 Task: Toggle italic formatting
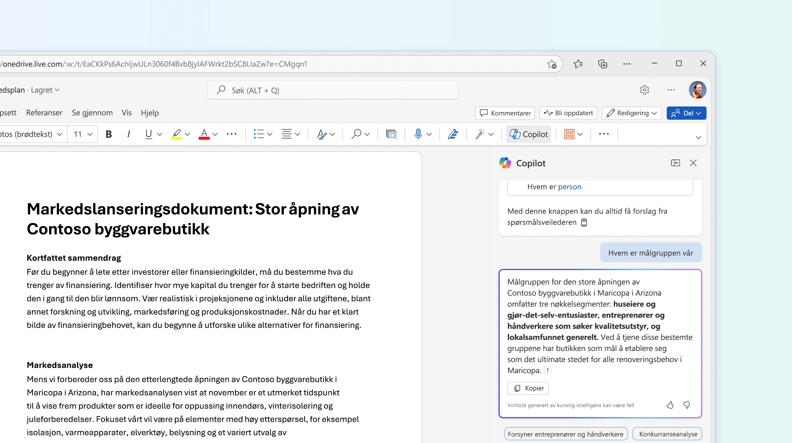(x=128, y=134)
